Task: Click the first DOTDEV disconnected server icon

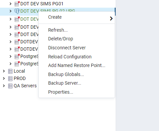Action: tap(17, 42)
